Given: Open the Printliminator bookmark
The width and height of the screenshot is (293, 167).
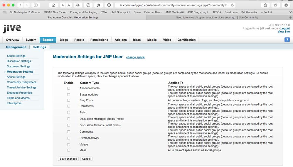Looking at the screenshot, I should (249, 12).
